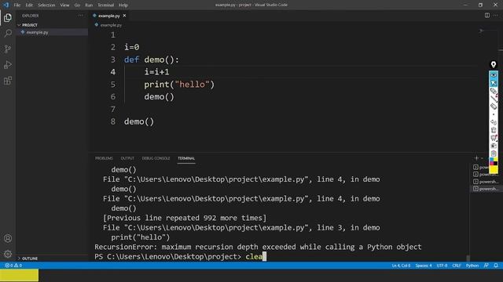Click code line 'def demo():' in editor
This screenshot has height=282, width=503.
coord(152,60)
